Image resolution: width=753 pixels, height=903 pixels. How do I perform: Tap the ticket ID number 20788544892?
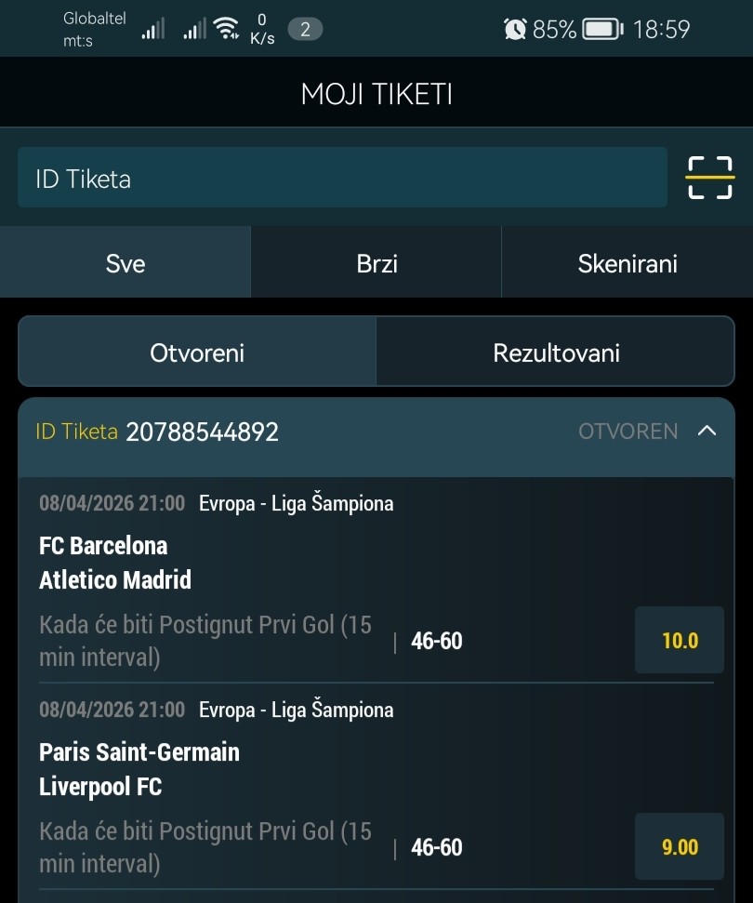[x=203, y=432]
